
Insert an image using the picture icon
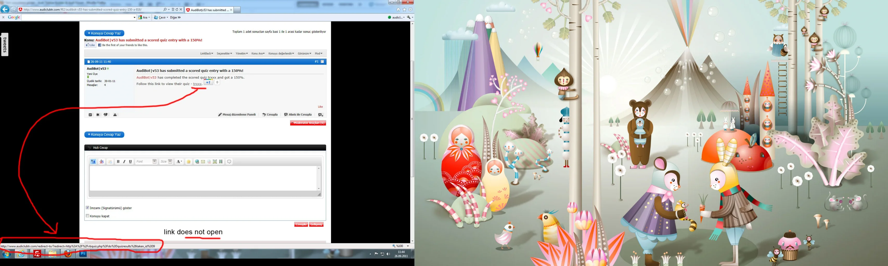(215, 162)
